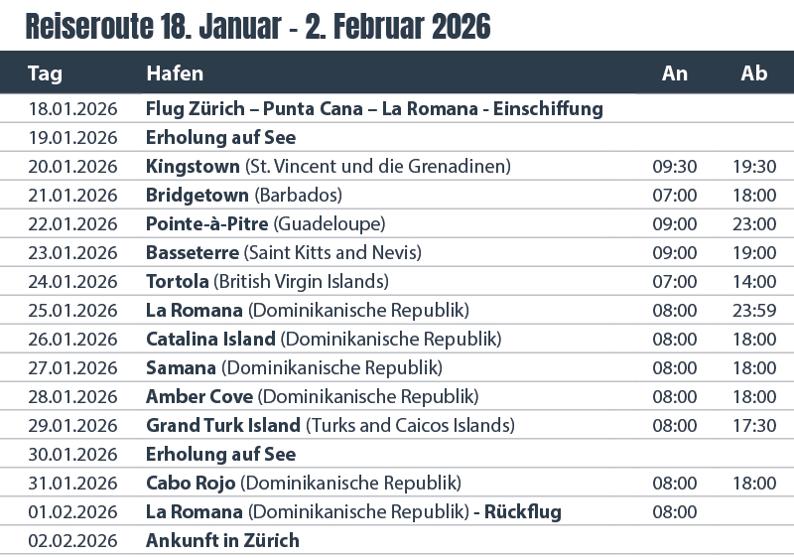Screen dimensions: 794x558
Task: Click the 'Ab' column header
Action: [x=754, y=73]
